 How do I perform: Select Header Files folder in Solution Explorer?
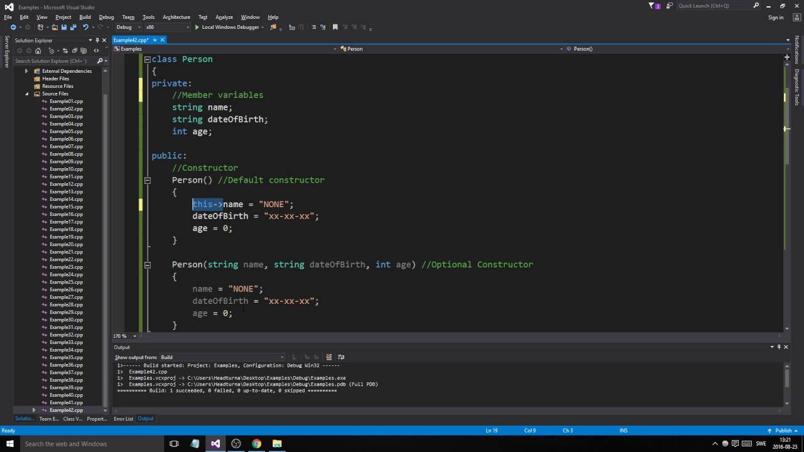click(55, 78)
